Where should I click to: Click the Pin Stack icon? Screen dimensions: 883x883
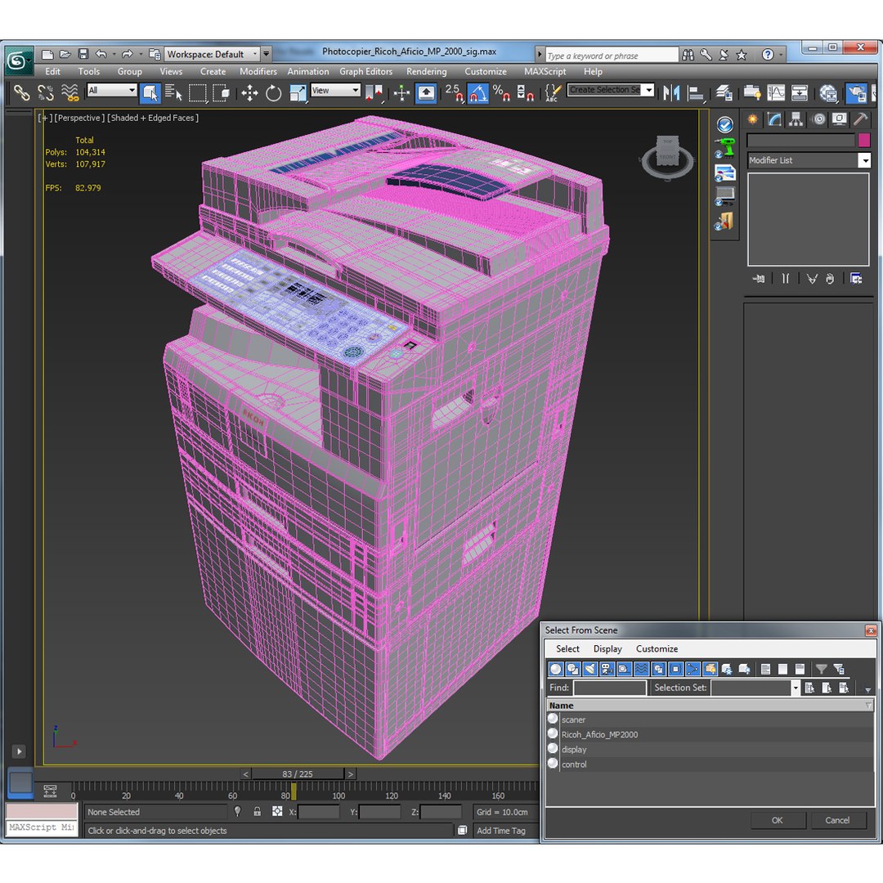(759, 278)
